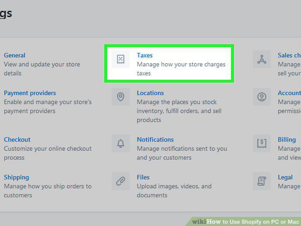Open the Billing settings link

tap(287, 139)
